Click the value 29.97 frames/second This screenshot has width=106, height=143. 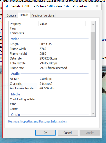click(53, 68)
